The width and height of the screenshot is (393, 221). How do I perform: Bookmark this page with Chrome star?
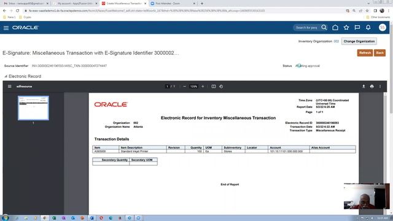[x=367, y=11]
